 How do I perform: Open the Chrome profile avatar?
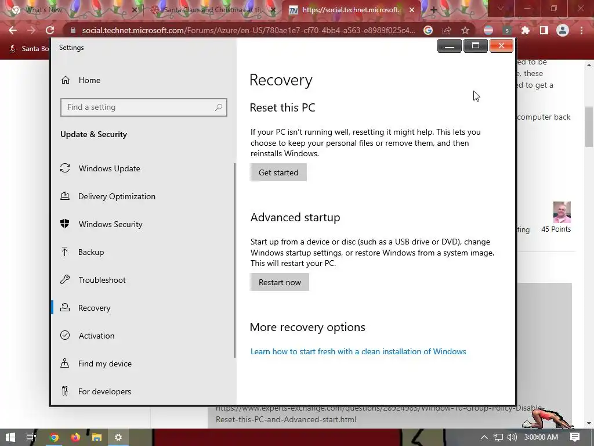tap(563, 30)
